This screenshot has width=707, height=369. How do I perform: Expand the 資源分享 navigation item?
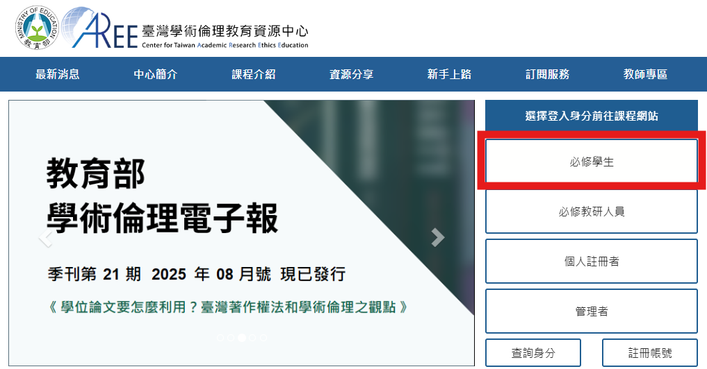coord(351,74)
